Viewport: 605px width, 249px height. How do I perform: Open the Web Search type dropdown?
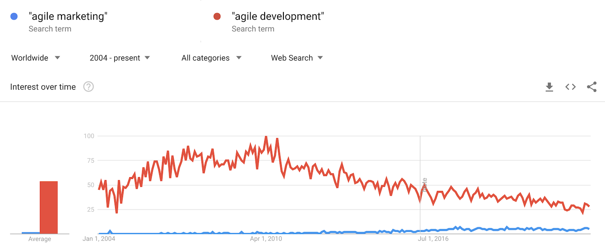(297, 58)
